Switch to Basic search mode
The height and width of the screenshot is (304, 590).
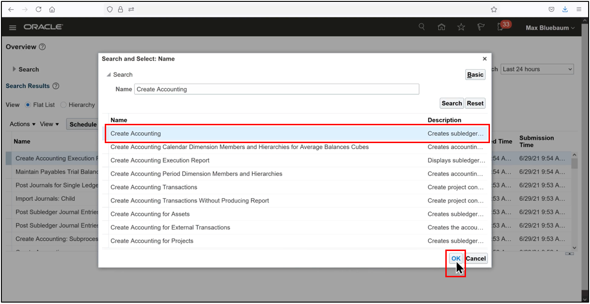point(475,74)
